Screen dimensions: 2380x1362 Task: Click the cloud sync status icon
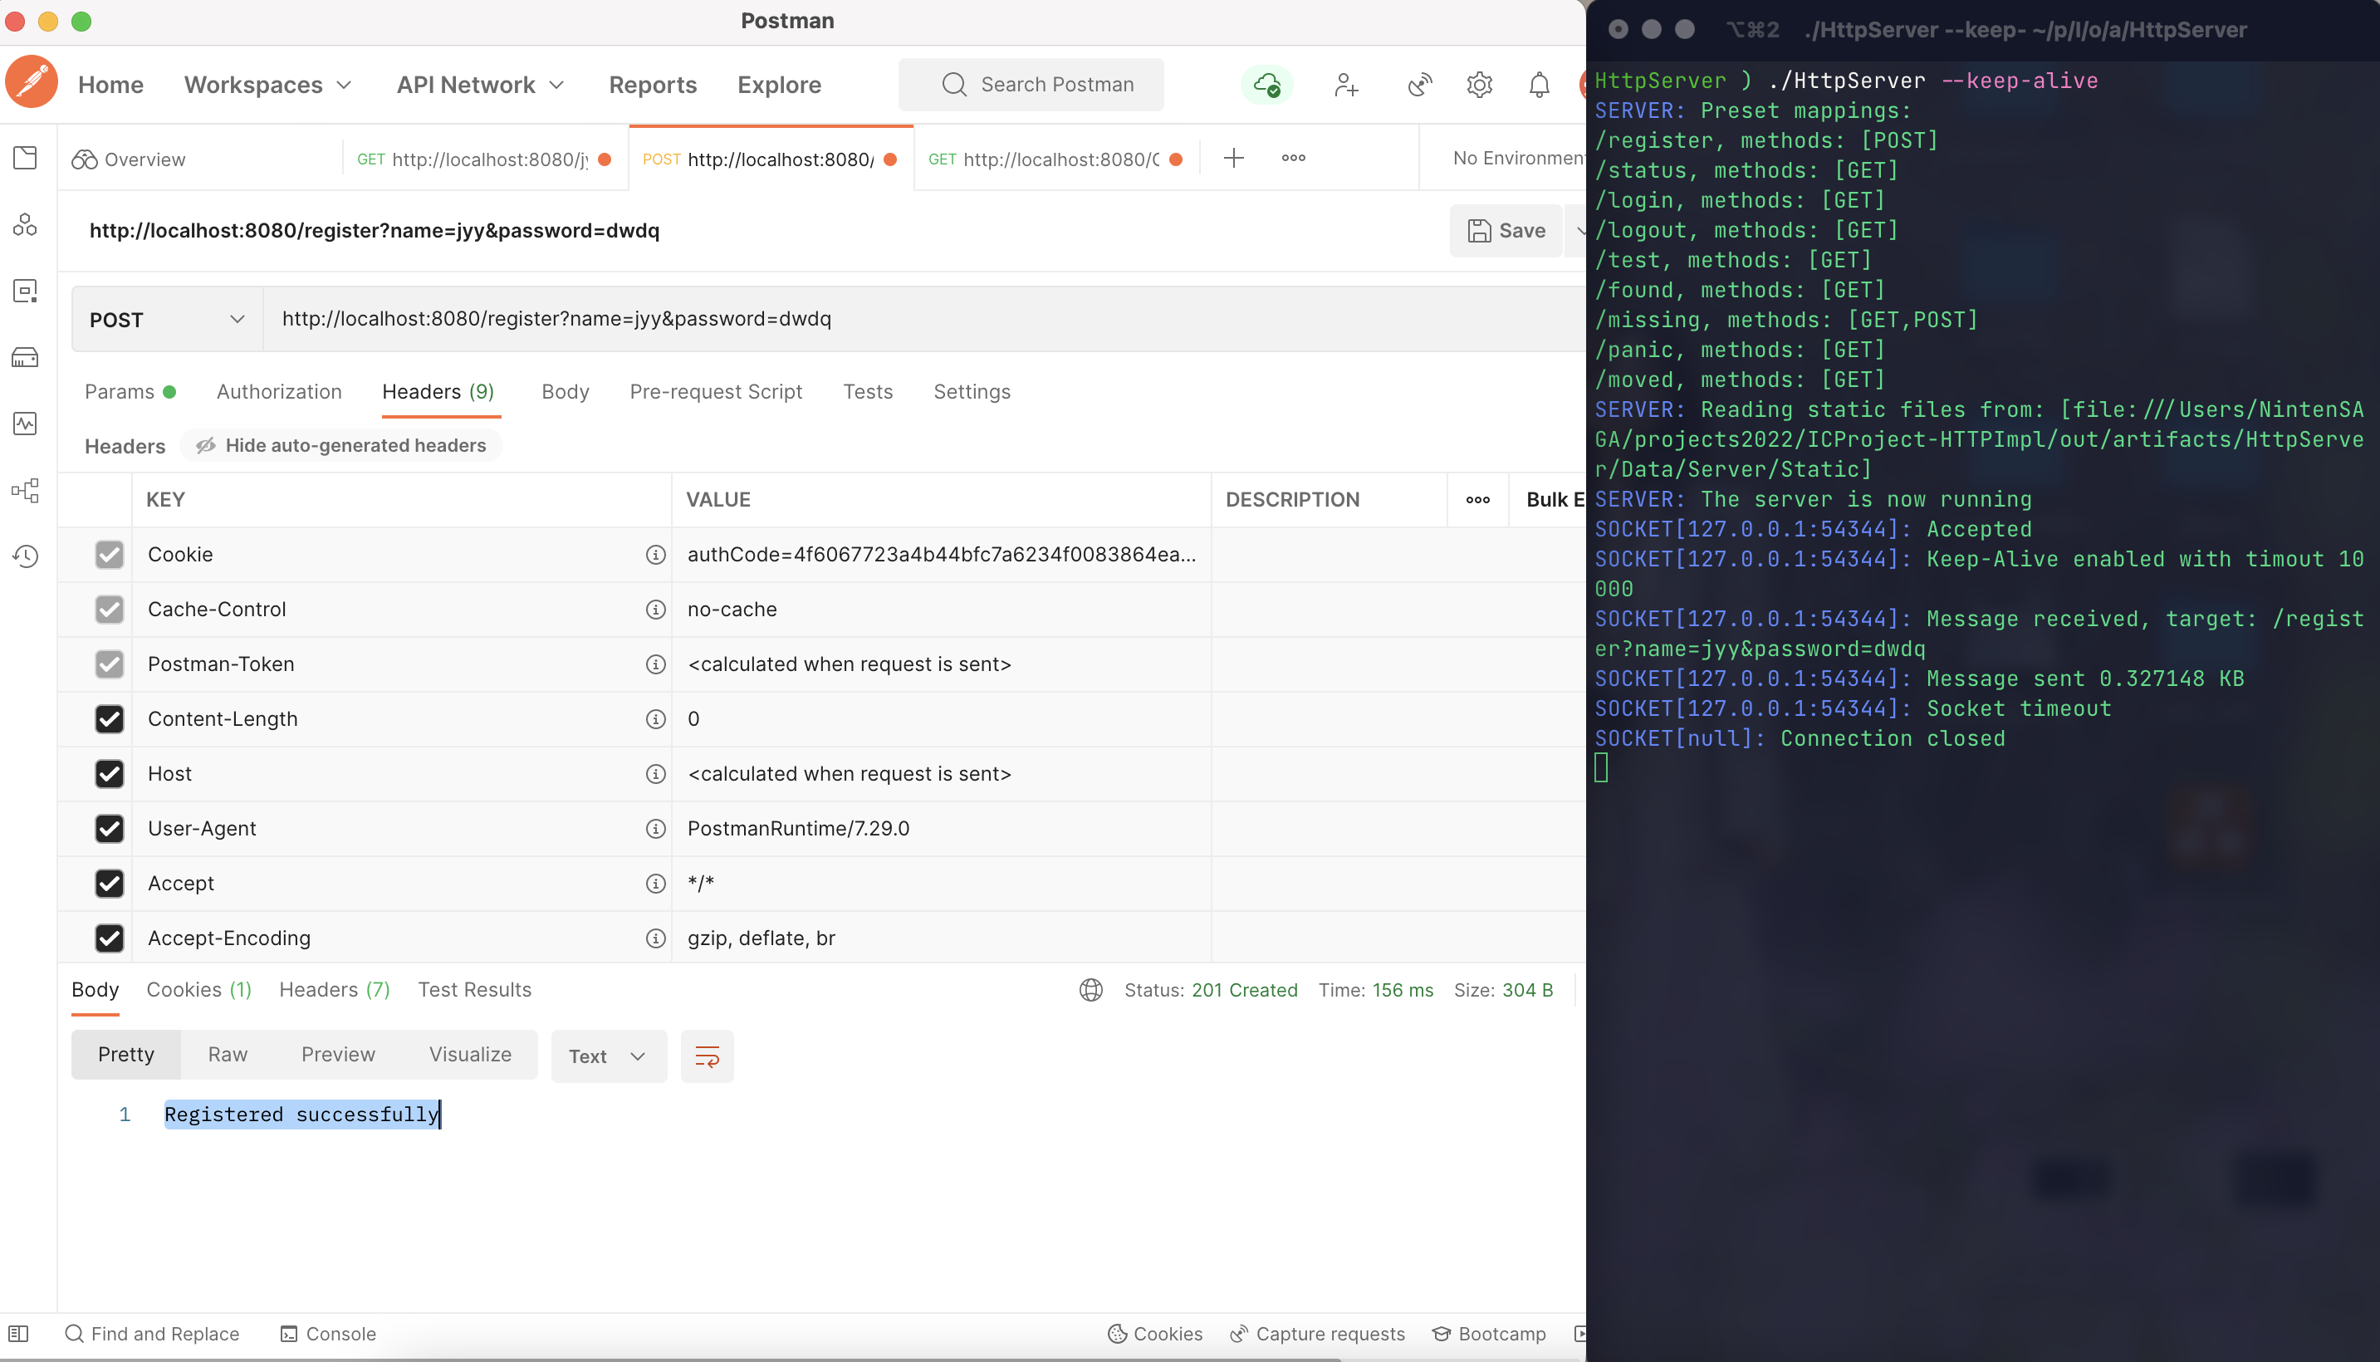coord(1266,85)
